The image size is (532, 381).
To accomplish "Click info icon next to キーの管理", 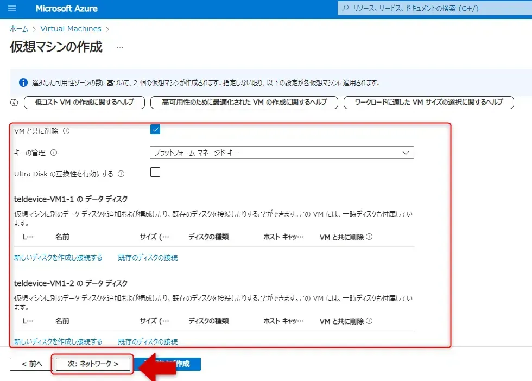I will [x=54, y=153].
